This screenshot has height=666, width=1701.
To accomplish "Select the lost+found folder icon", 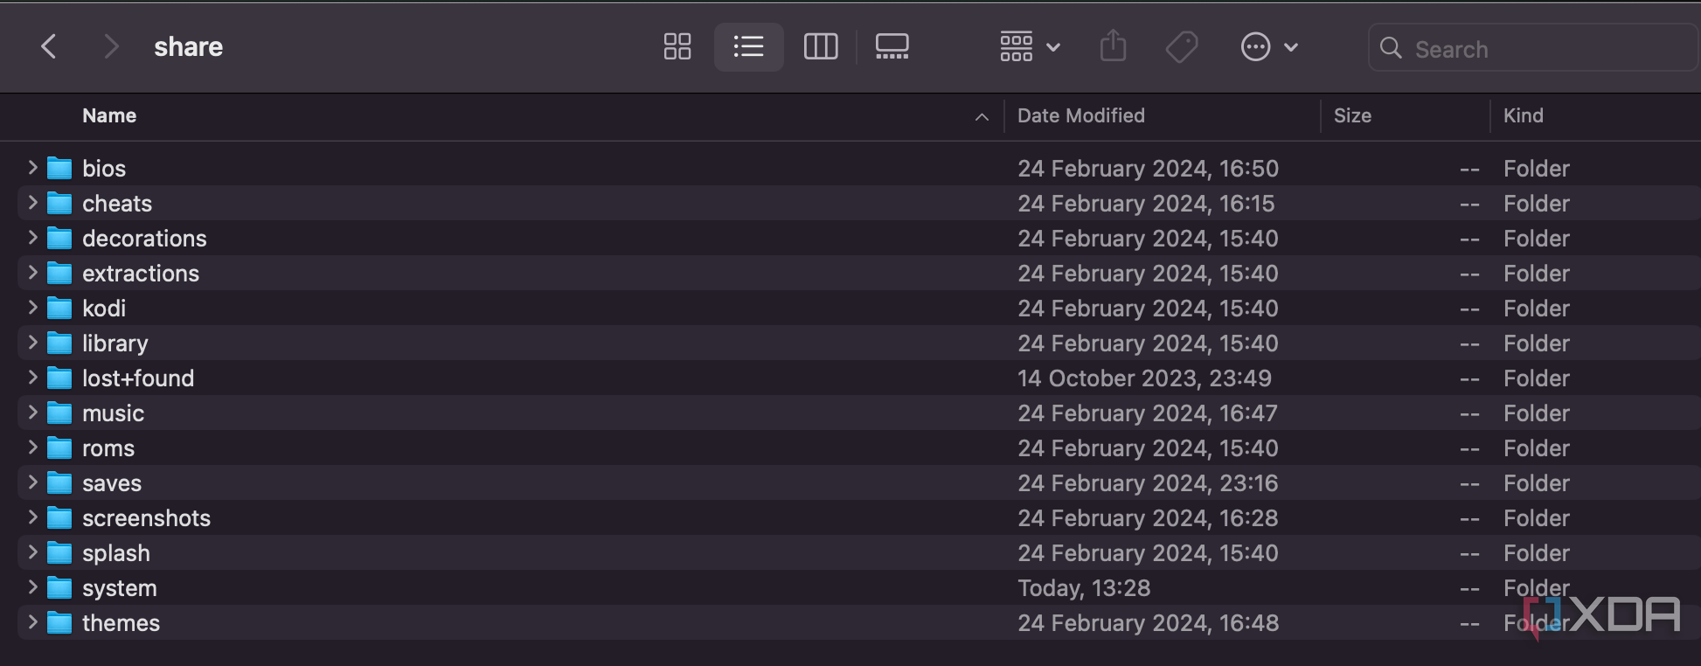I will click(x=59, y=378).
